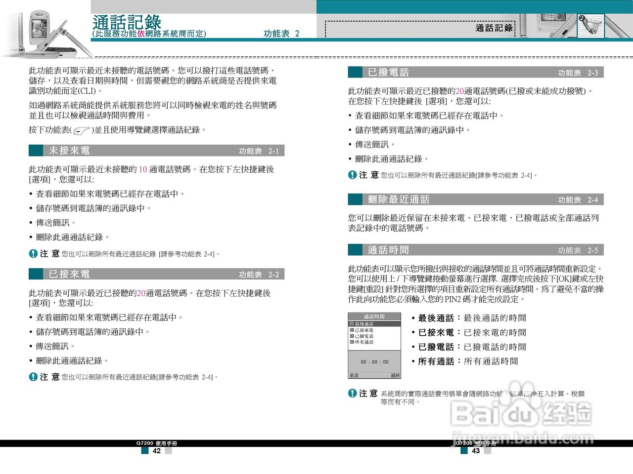The width and height of the screenshot is (633, 474).
Task: Click the exclamation note icon below 未接來電 list
Action: (32, 254)
